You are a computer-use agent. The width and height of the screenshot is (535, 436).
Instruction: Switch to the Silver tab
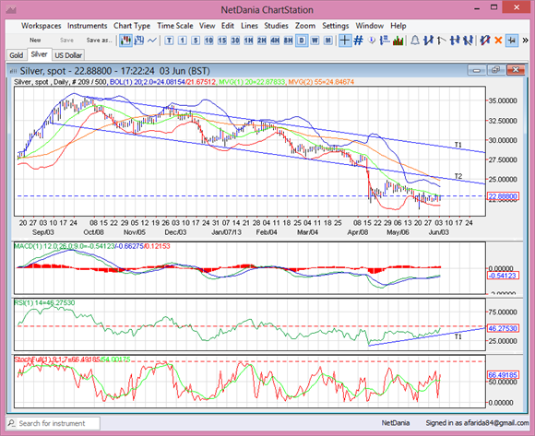(40, 54)
